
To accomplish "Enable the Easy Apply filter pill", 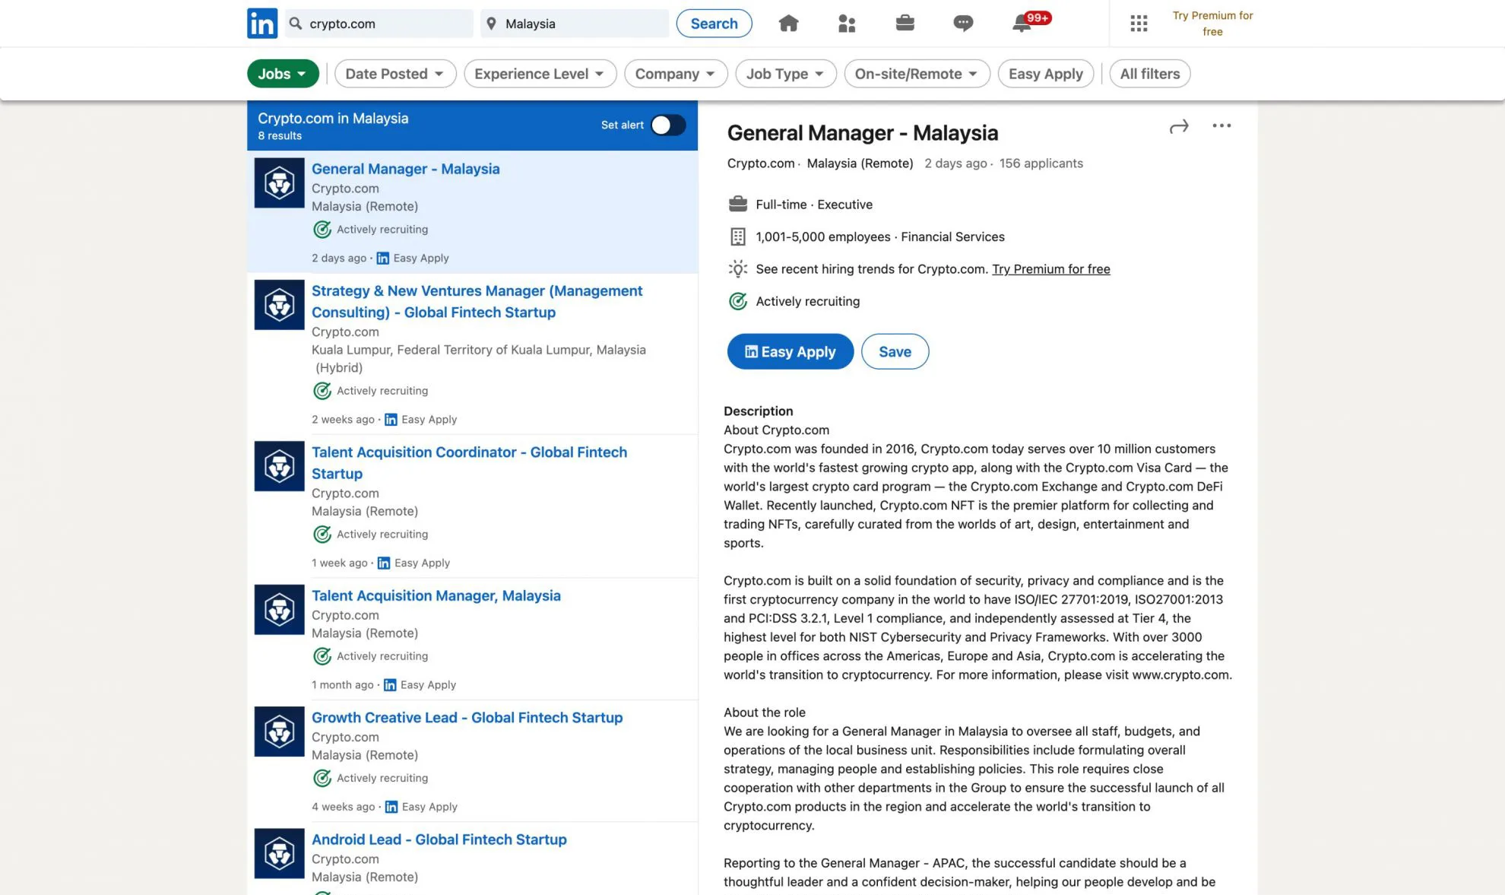I will click(1046, 74).
